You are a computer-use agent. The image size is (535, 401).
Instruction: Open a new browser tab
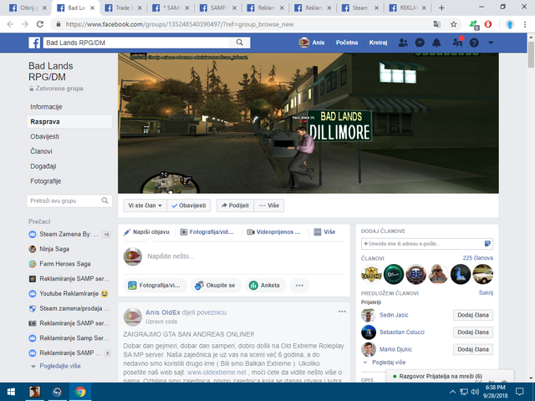tap(441, 8)
